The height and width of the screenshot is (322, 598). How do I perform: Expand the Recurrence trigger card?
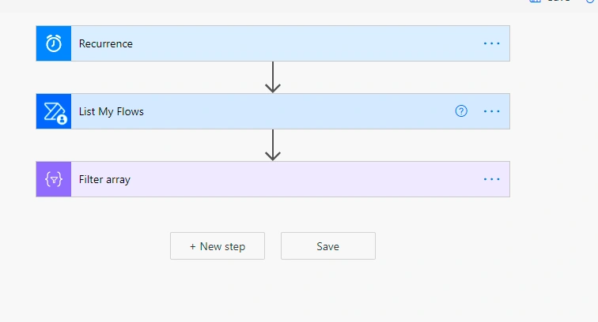(273, 43)
